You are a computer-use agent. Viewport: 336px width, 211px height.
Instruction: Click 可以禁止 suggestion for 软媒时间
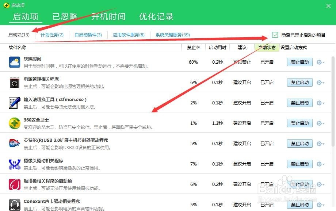242,62
